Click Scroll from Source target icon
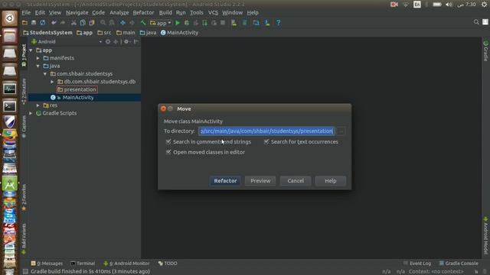Image resolution: width=490 pixels, height=275 pixels. (x=108, y=41)
